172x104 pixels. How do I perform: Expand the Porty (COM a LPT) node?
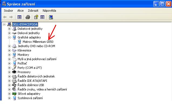point(9,68)
